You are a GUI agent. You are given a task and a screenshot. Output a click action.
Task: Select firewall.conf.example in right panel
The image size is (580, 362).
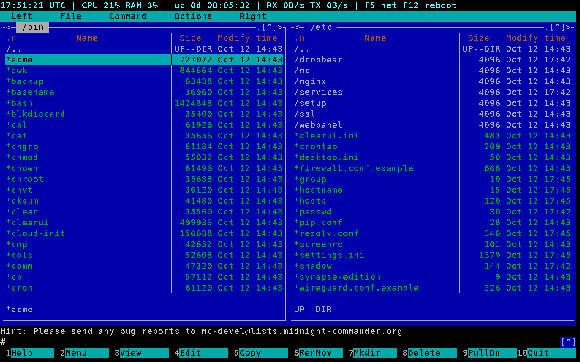point(432,168)
